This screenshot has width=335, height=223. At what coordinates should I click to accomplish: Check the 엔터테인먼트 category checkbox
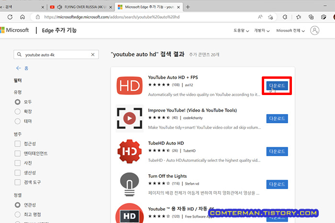(18, 153)
